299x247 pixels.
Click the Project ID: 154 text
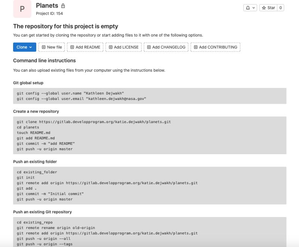coord(49,13)
